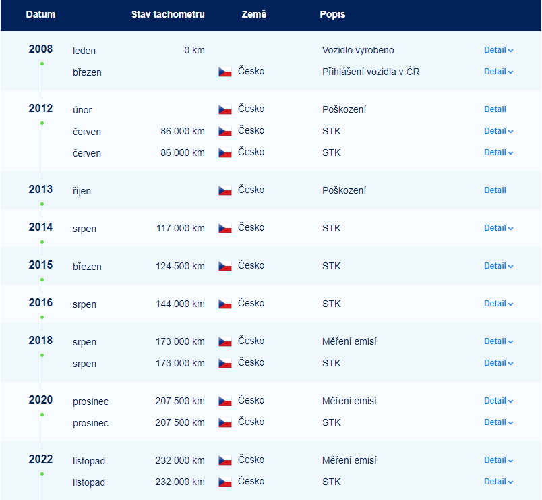Image resolution: width=542 pixels, height=500 pixels.
Task: Click the Stav tachometru column header
Action: (168, 14)
